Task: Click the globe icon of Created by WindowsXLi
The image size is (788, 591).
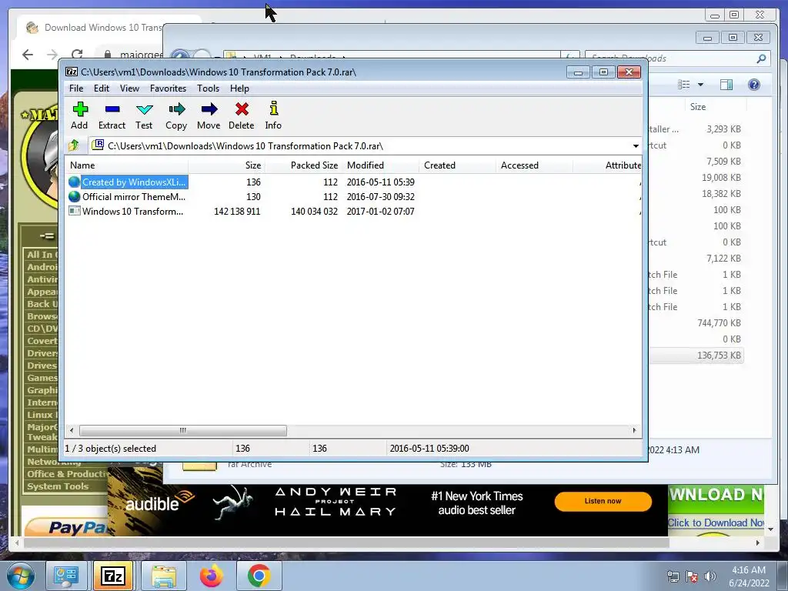Action: [x=75, y=182]
